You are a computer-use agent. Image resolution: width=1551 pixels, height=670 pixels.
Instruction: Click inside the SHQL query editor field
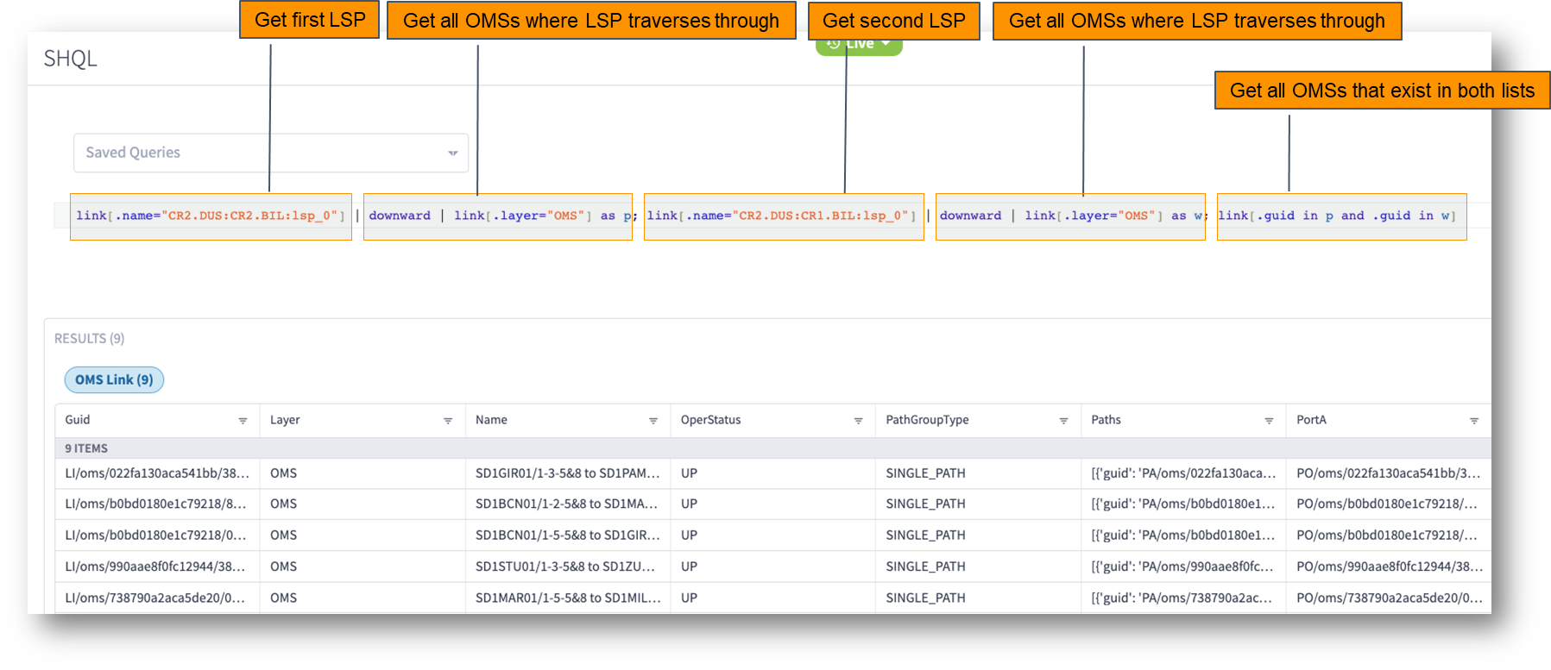point(772,216)
